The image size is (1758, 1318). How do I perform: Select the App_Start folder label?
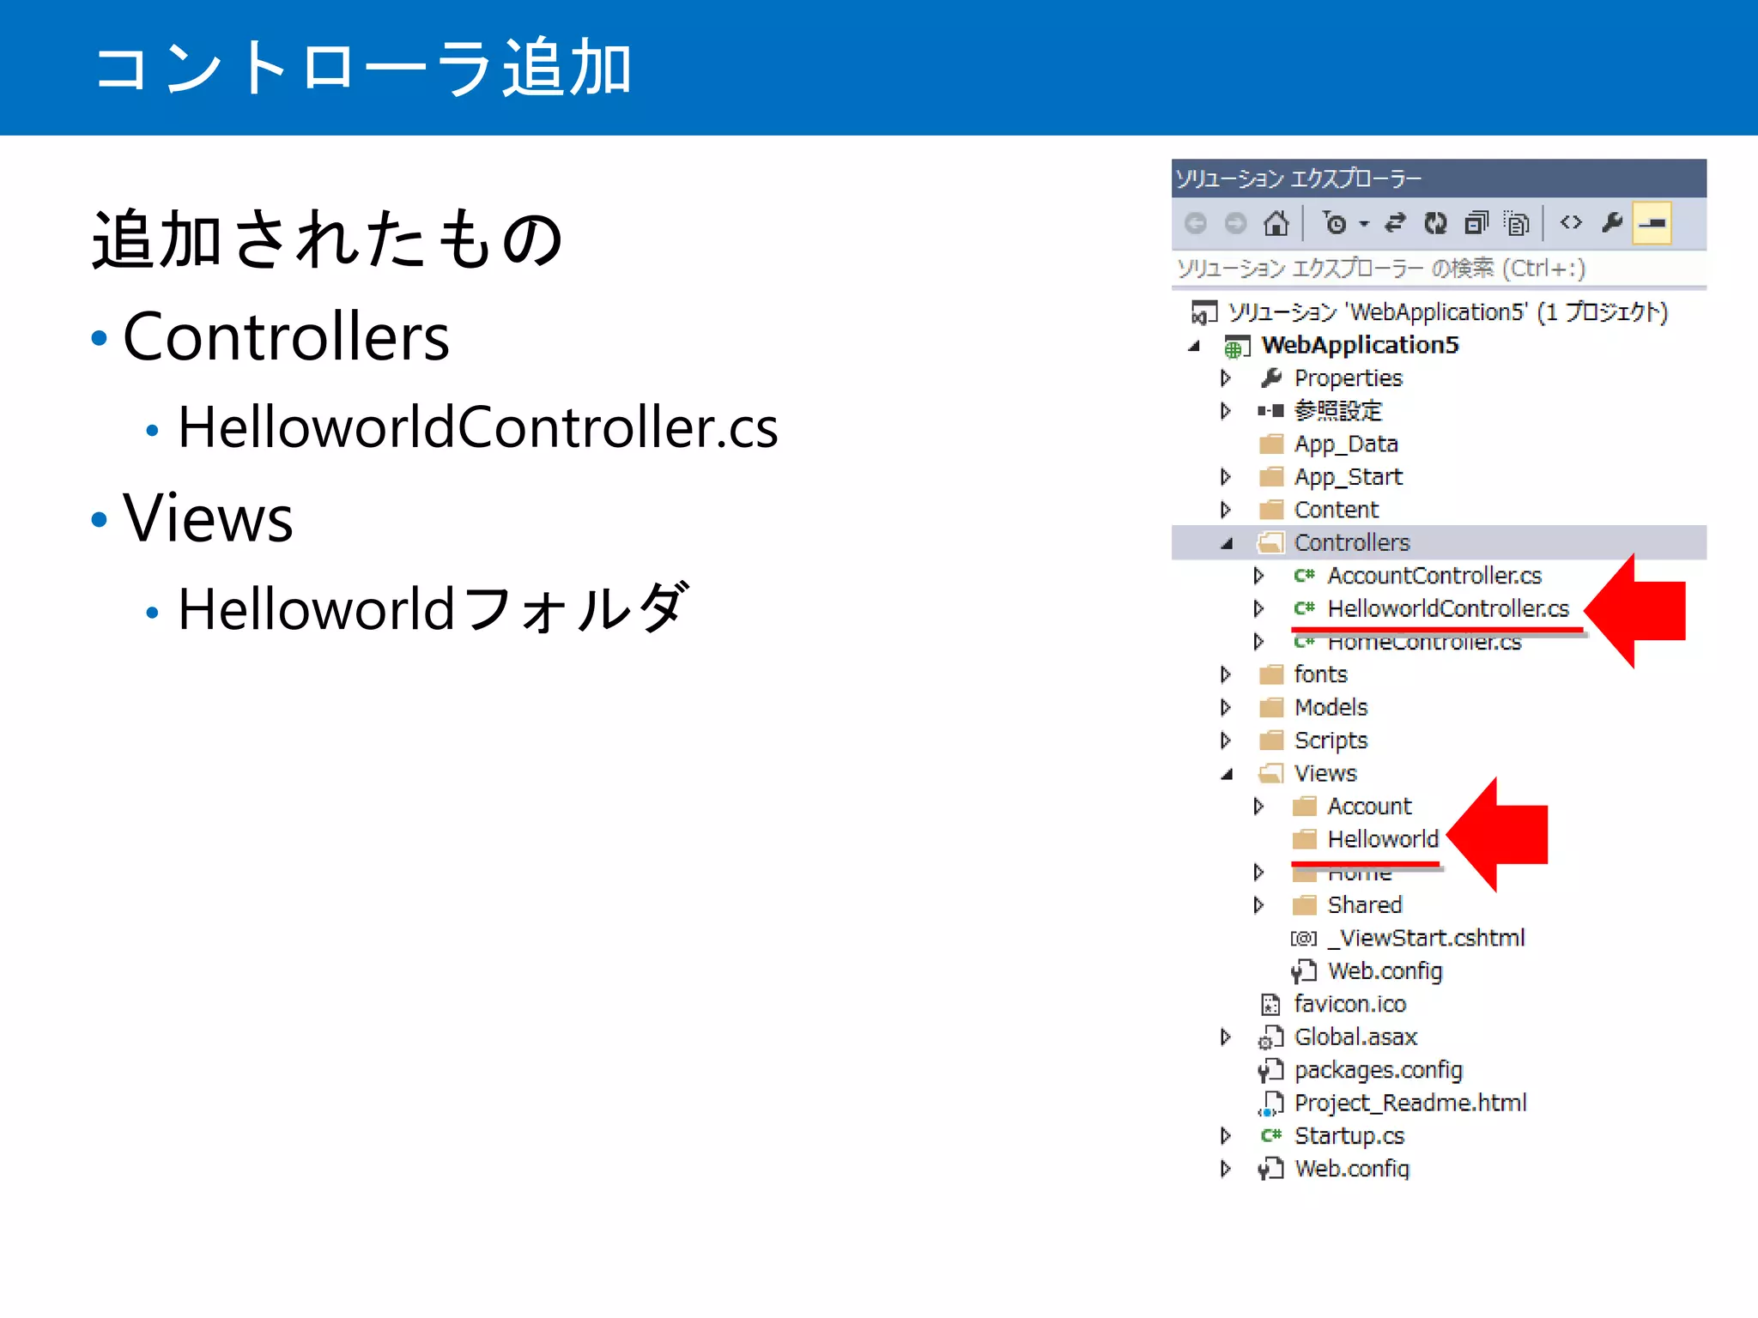pos(1349,477)
